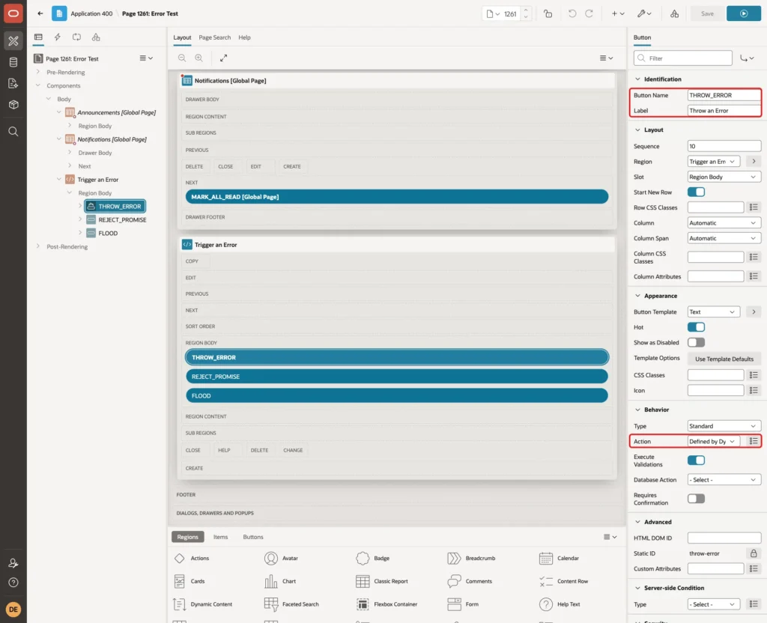Open the Create plus menu
This screenshot has width=767, height=623.
[x=618, y=13]
